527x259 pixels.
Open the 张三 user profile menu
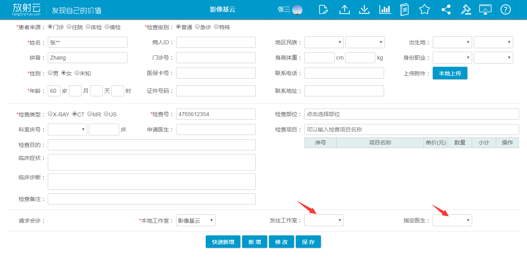point(290,9)
